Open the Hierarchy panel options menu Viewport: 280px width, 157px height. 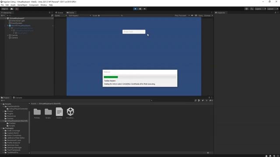[52, 13]
